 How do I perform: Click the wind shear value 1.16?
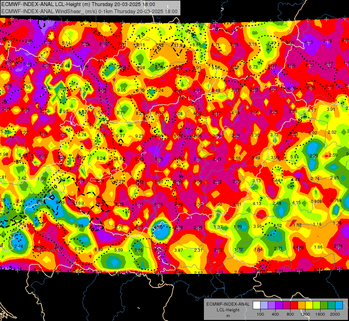[317, 224]
